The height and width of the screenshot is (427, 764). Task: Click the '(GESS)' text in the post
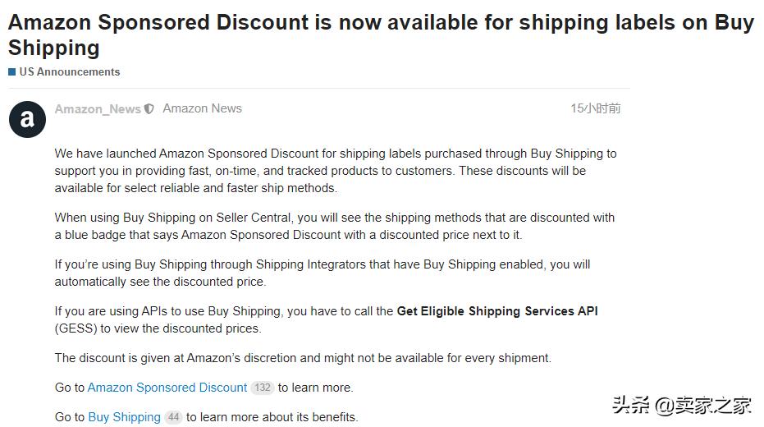pyautogui.click(x=75, y=328)
